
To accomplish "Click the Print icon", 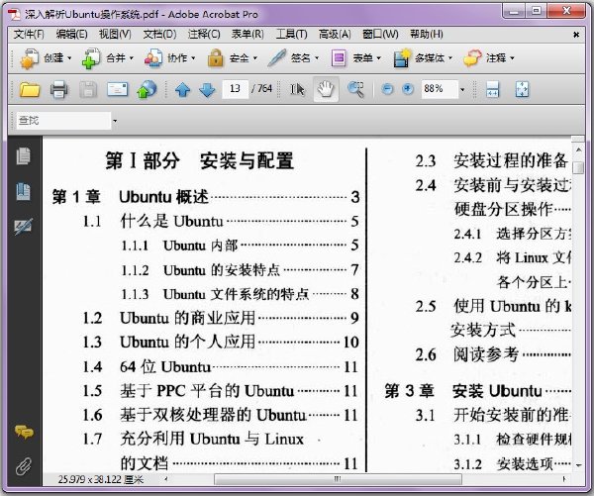I will click(x=59, y=90).
